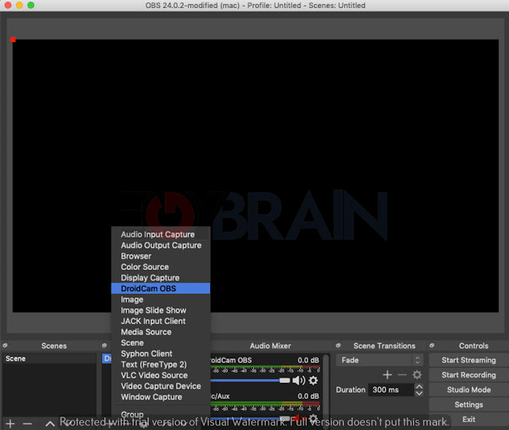Select Group in source menu
Screen dimensions: 509x430
[161, 414]
